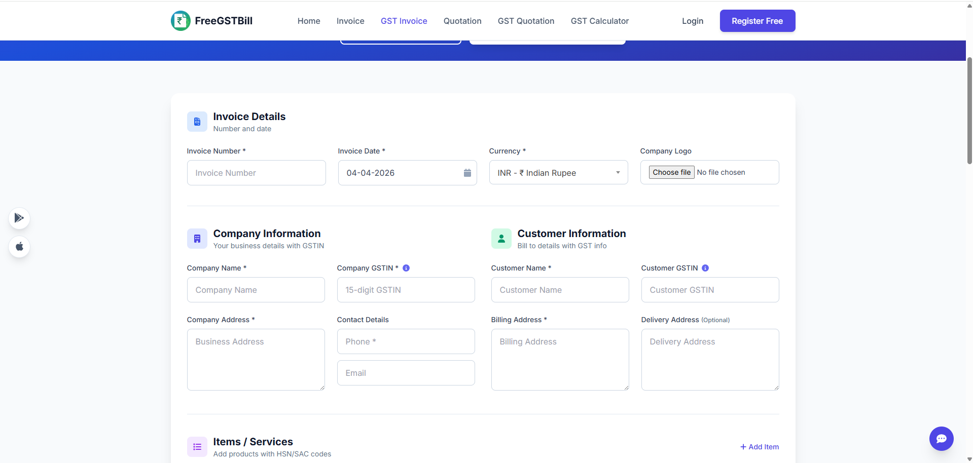This screenshot has height=463, width=973.
Task: Click the Customer Information person icon
Action: click(x=501, y=239)
